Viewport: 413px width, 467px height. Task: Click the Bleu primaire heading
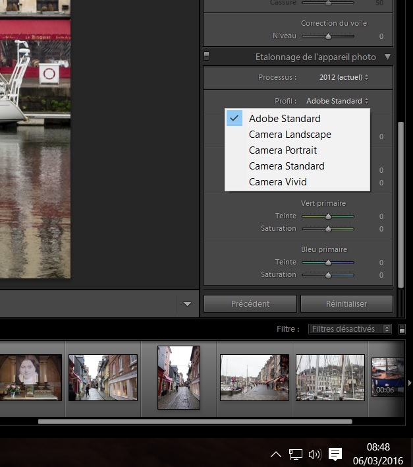pyautogui.click(x=324, y=249)
